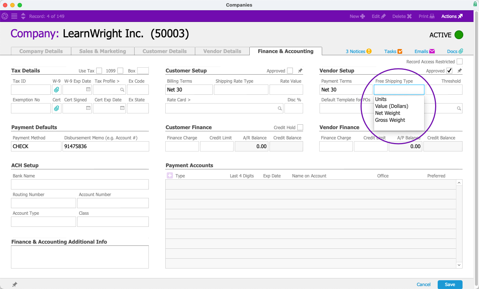Attach a W-9 document with the paperclip
The height and width of the screenshot is (289, 479).
click(x=57, y=90)
